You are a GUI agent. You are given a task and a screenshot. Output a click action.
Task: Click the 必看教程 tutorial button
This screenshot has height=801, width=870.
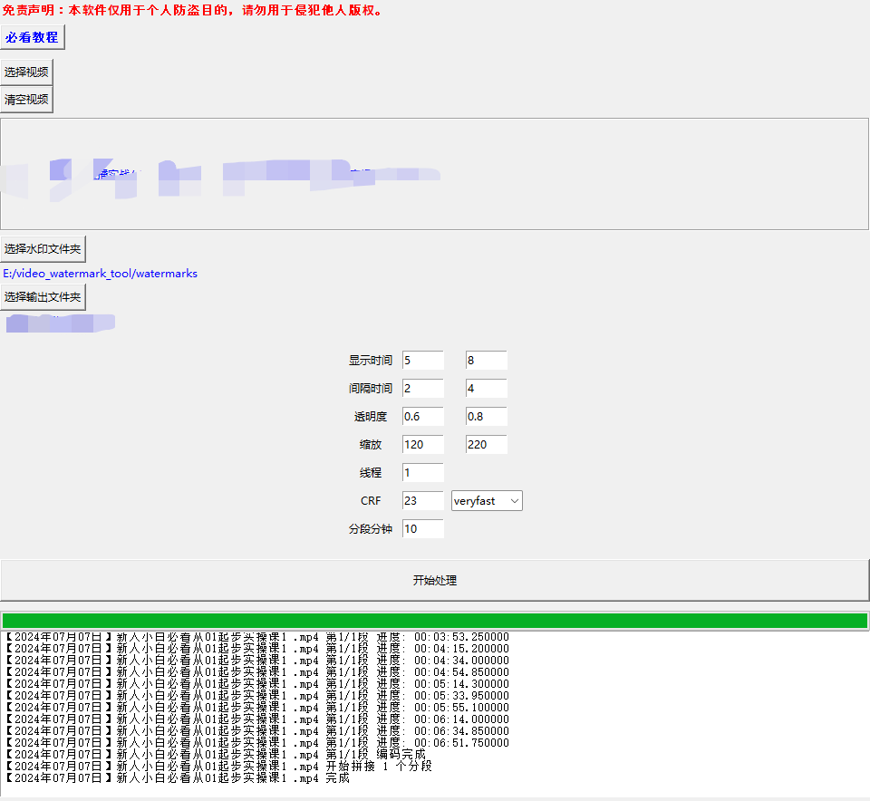pos(32,38)
